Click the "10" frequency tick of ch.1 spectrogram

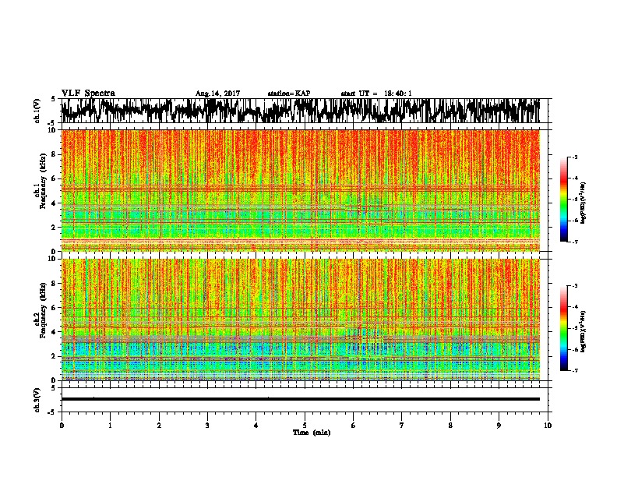coord(53,130)
